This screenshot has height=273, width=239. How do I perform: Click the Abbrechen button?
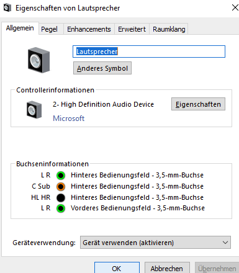tap(167, 268)
